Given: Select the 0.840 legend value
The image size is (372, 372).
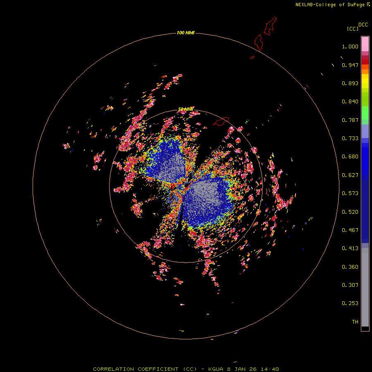Looking at the screenshot, I should pos(350,102).
